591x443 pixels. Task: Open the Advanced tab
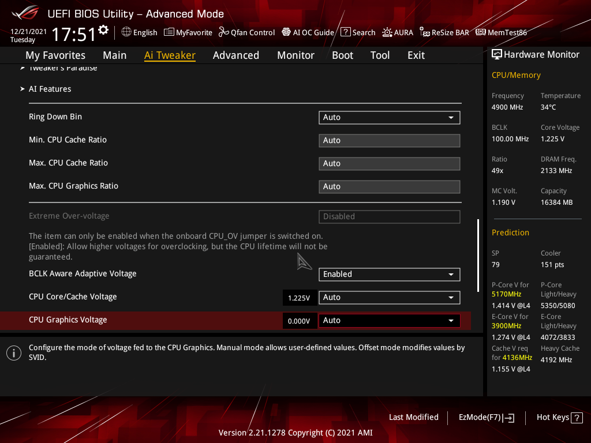pos(236,55)
